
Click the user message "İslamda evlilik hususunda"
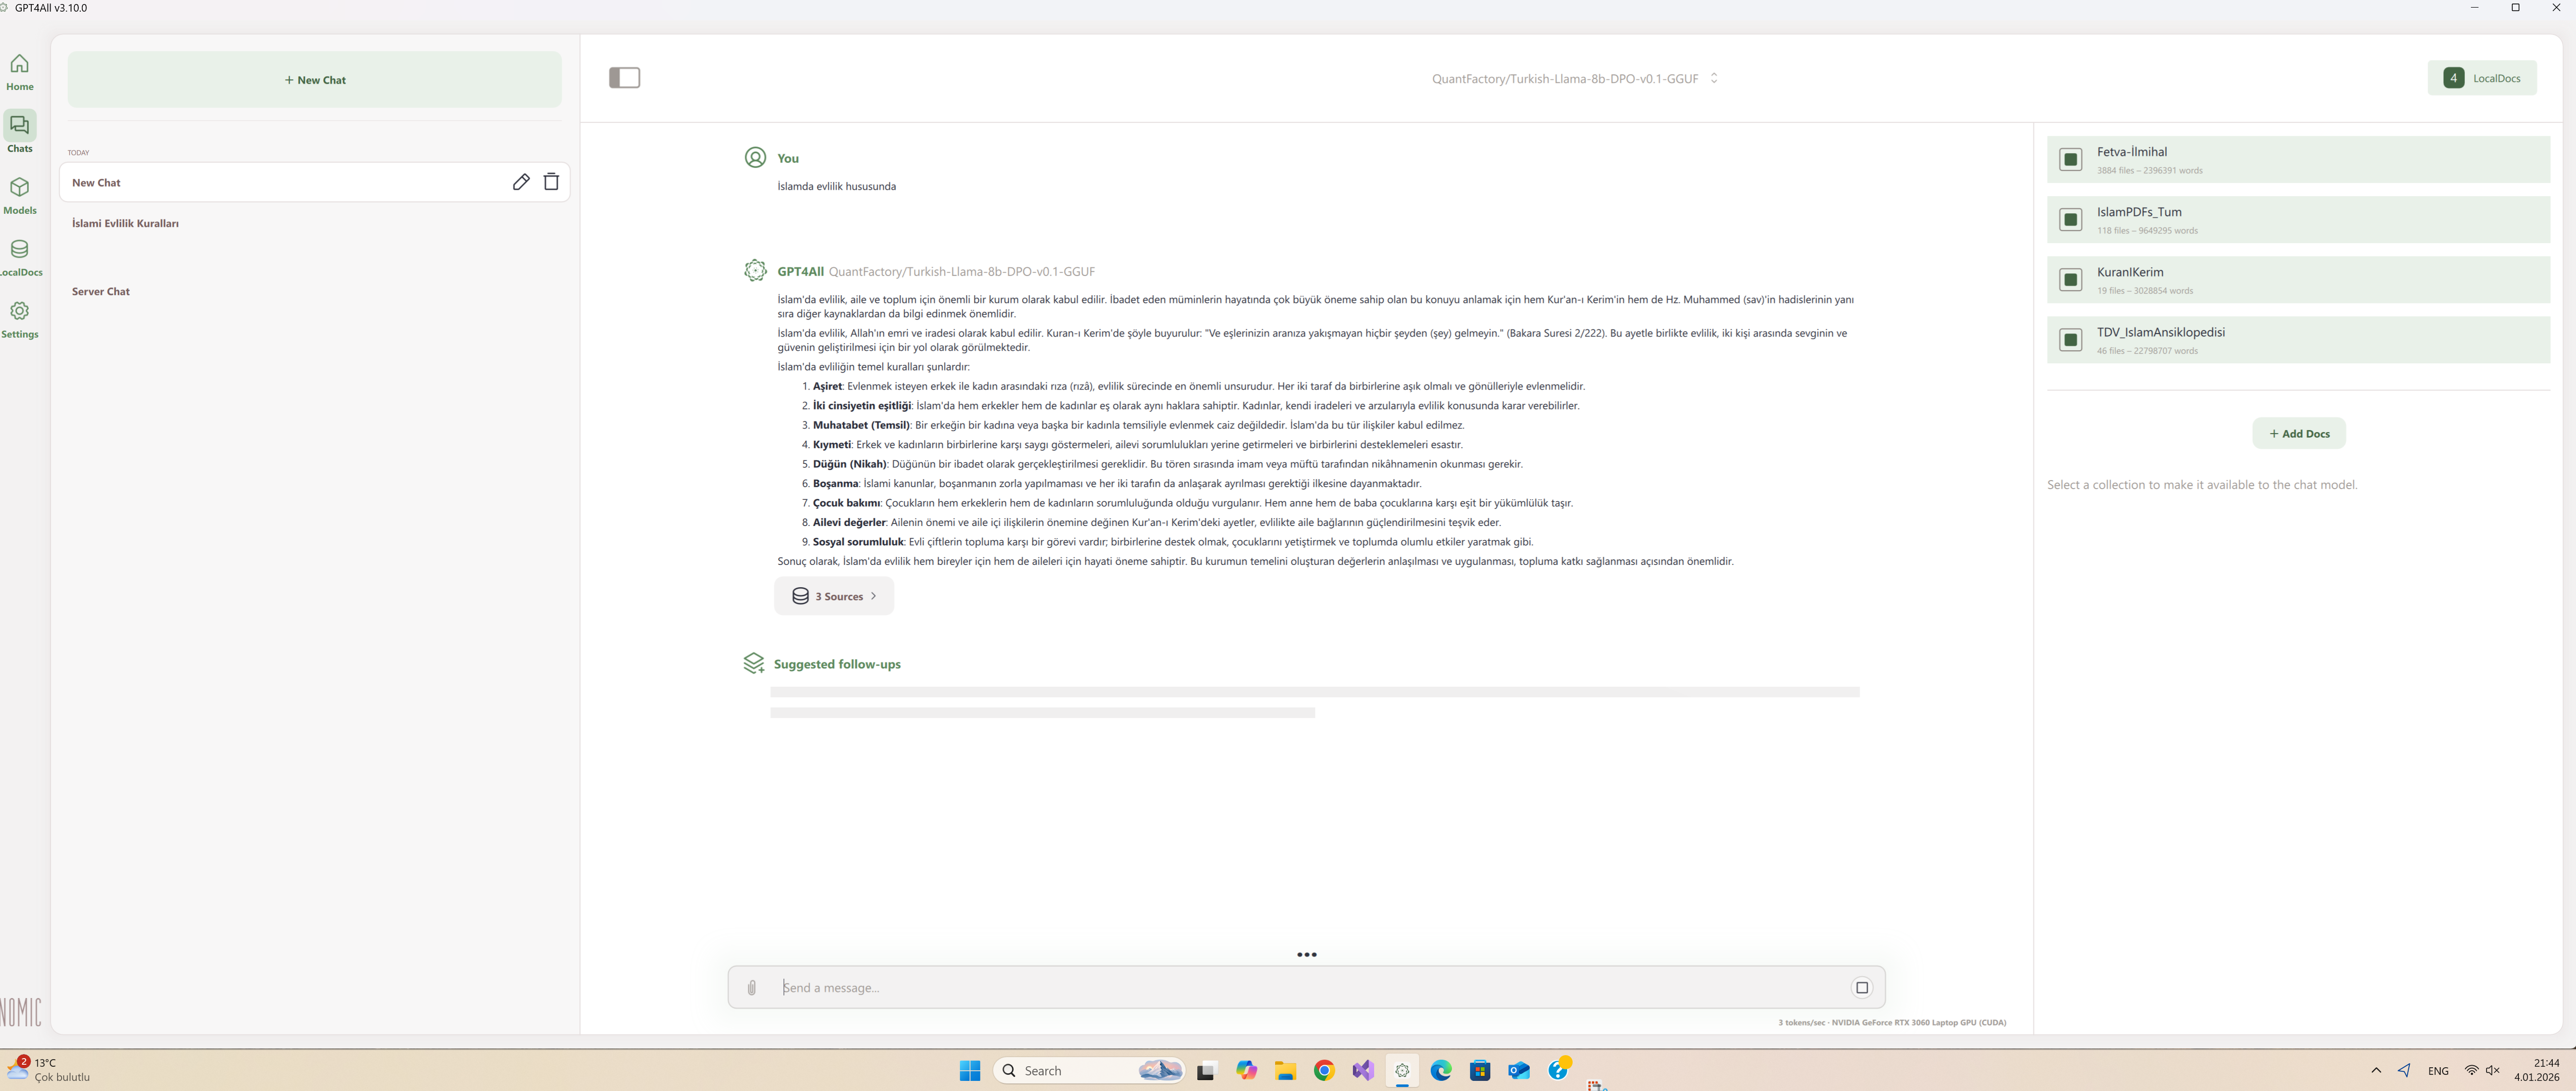pos(836,186)
